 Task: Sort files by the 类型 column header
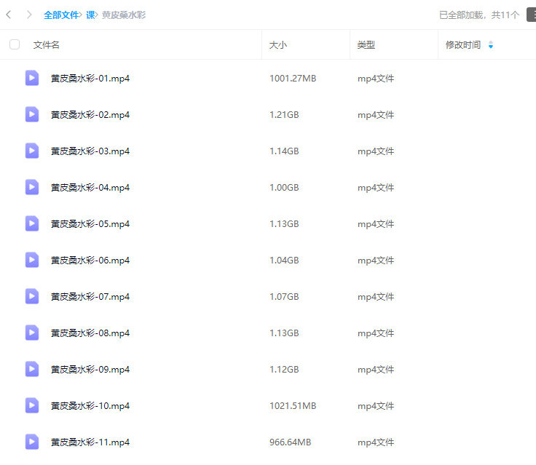click(x=366, y=44)
